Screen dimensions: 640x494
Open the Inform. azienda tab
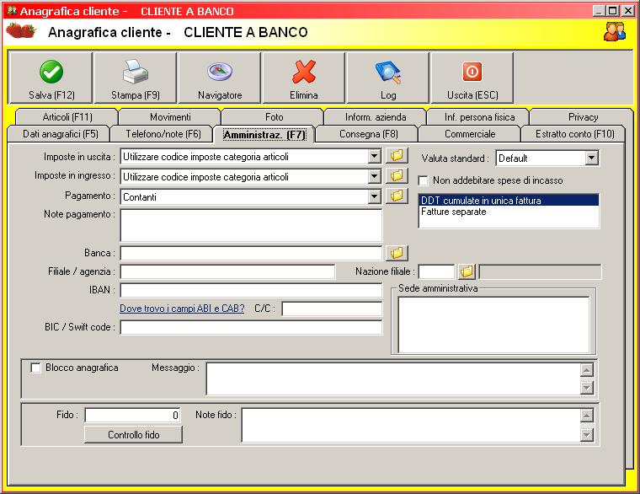click(x=376, y=117)
